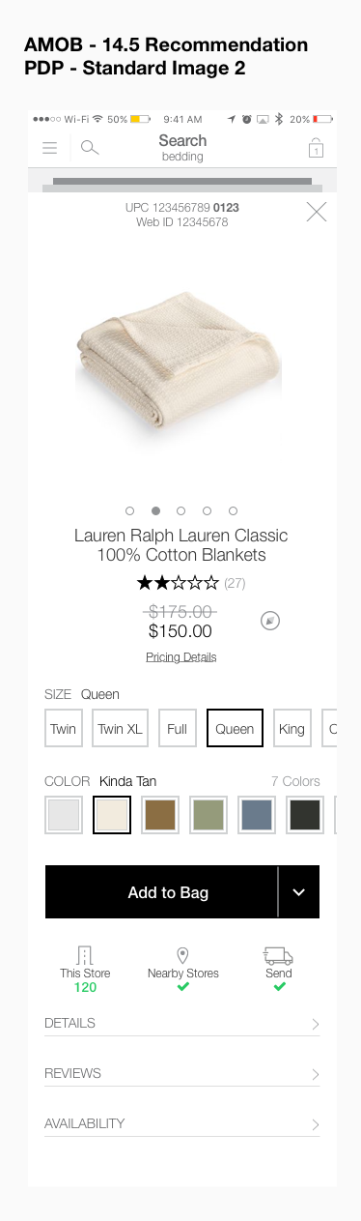Select the King size option
The width and height of the screenshot is (361, 1221).
pos(292,729)
